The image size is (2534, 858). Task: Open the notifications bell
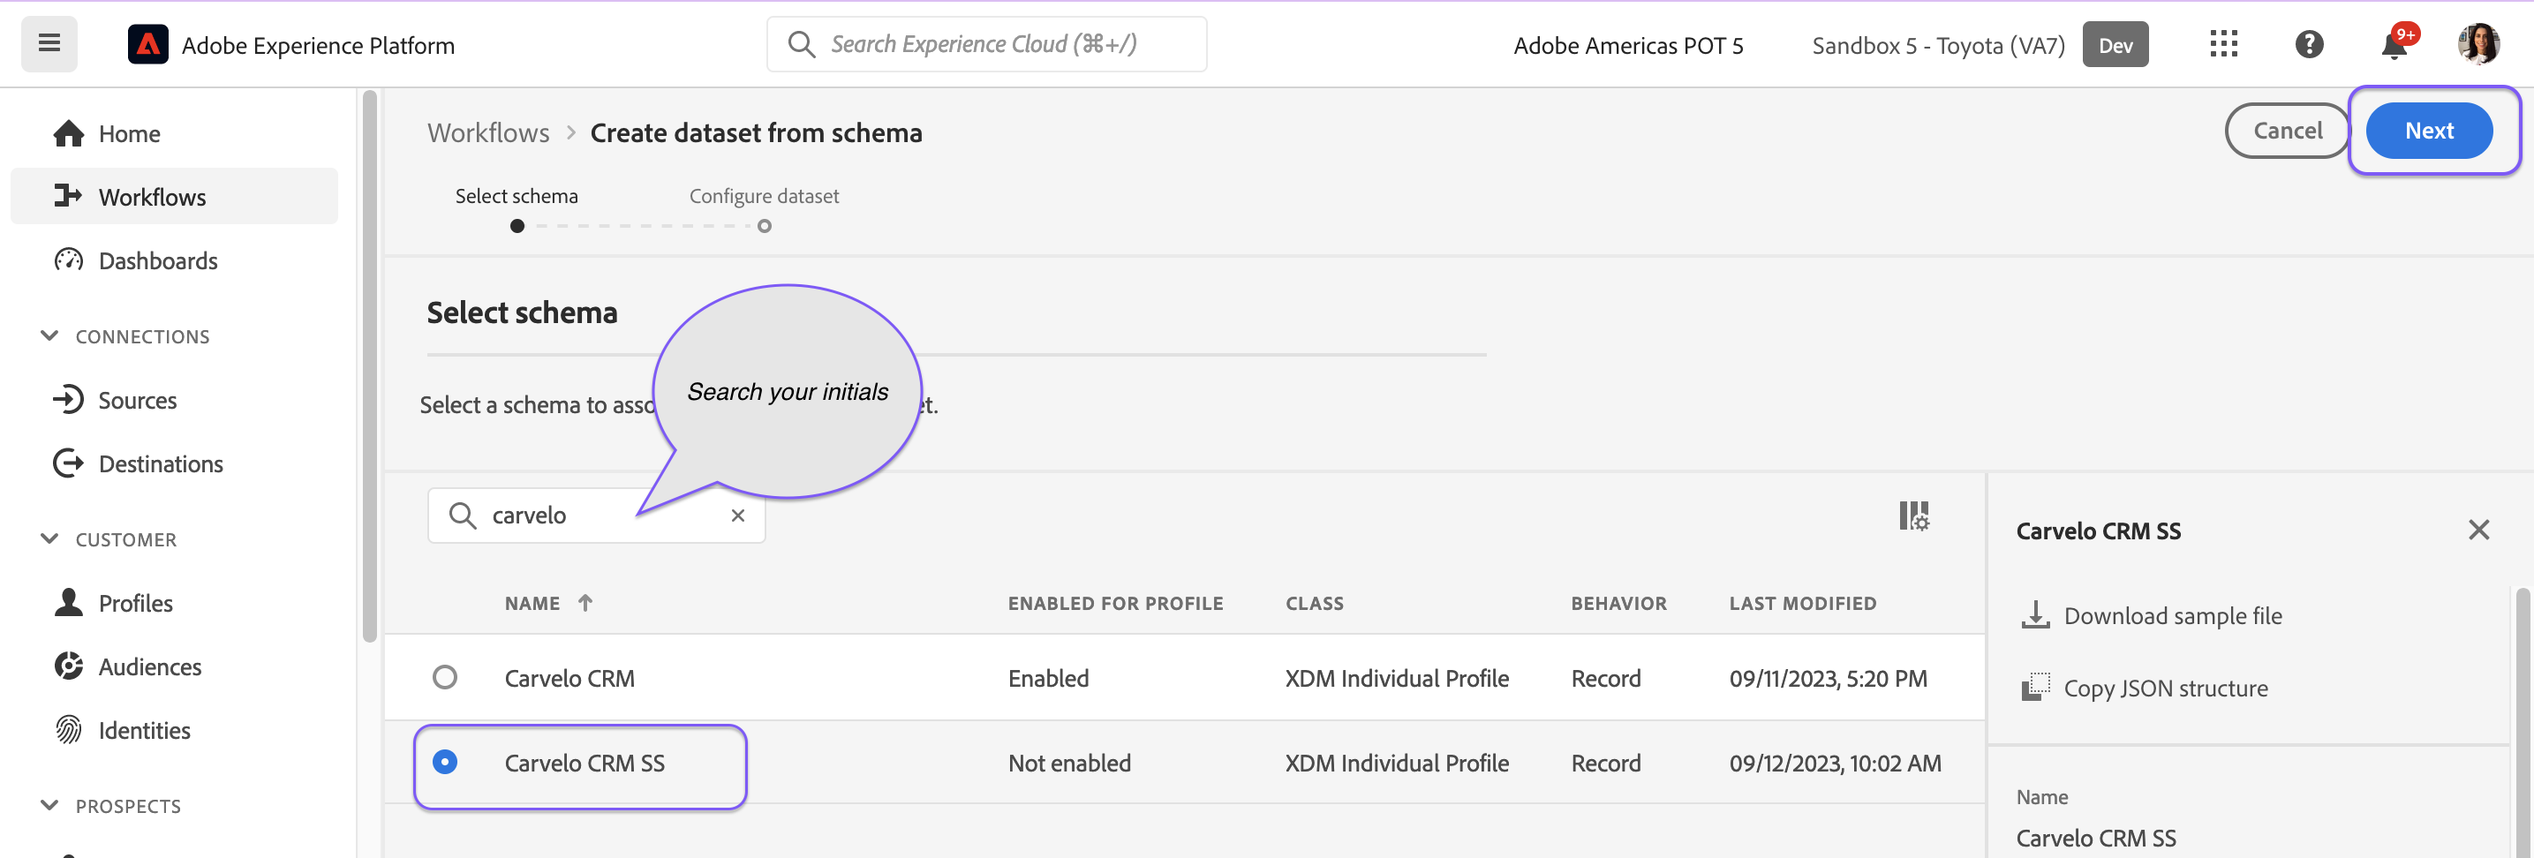(x=2394, y=45)
